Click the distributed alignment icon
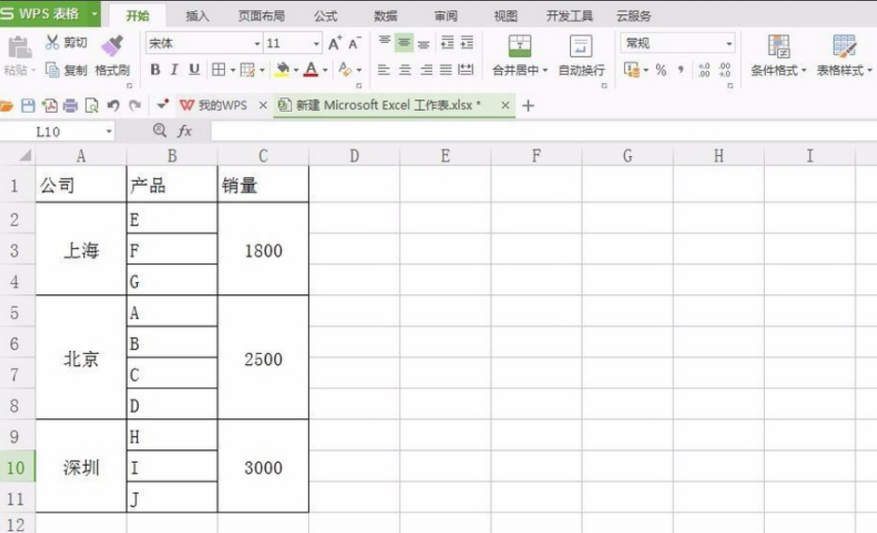The image size is (877, 533). tap(466, 70)
